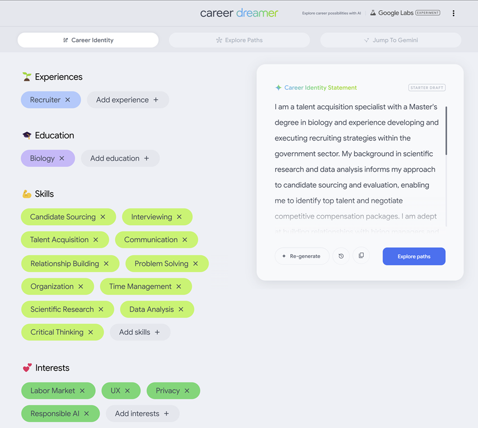Remove the Biology education chip
Screen dimensions: 478x428
(62, 158)
